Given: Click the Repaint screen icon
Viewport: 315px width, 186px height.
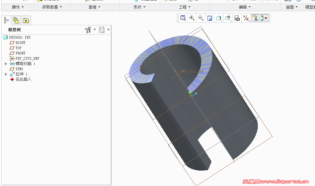Looking at the screenshot, I should pyautogui.click(x=210, y=18).
